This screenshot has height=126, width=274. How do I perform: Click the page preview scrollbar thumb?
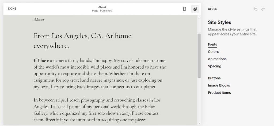coord(199,56)
